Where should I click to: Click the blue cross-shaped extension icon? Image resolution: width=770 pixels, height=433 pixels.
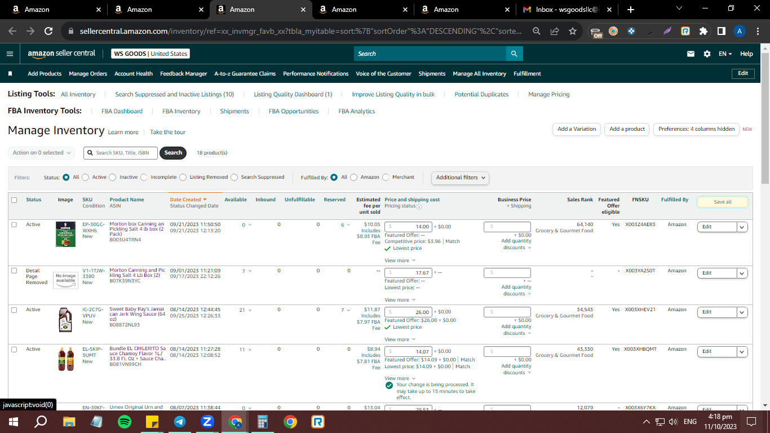point(631,32)
